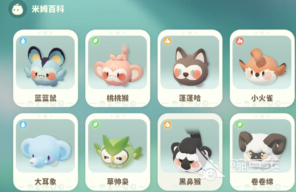
Task: Click the fire element icon on 小火雀
Action: click(239, 41)
